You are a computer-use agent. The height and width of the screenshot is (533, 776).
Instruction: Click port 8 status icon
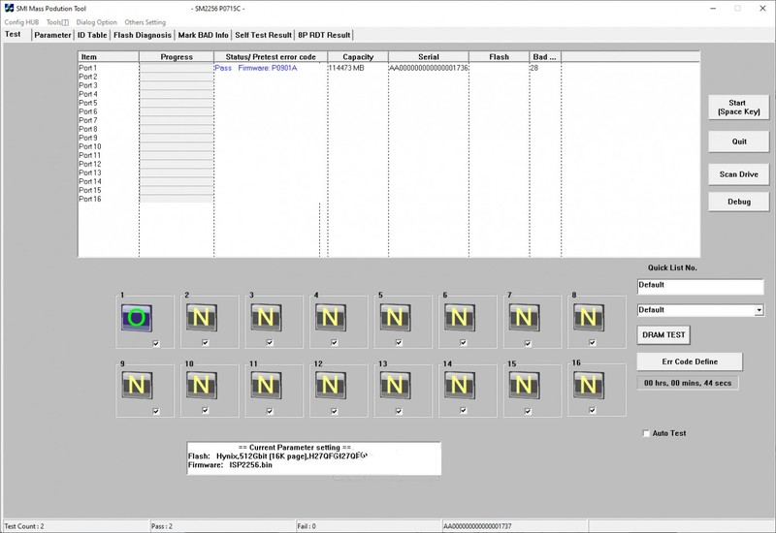(588, 317)
